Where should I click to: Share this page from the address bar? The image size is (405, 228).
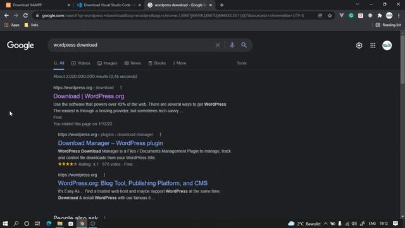click(x=320, y=15)
